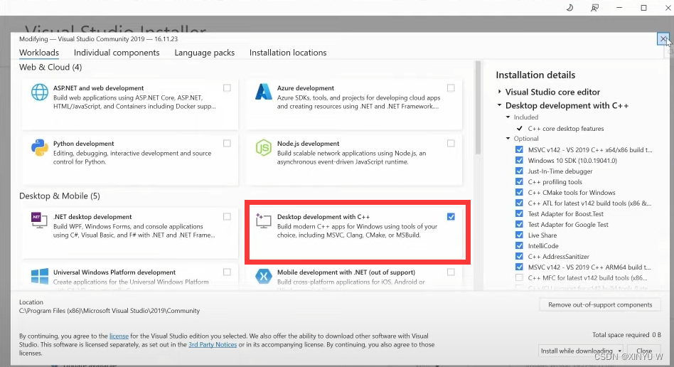Collapse Desktop development with C++ details
674x367 pixels.
coord(500,105)
